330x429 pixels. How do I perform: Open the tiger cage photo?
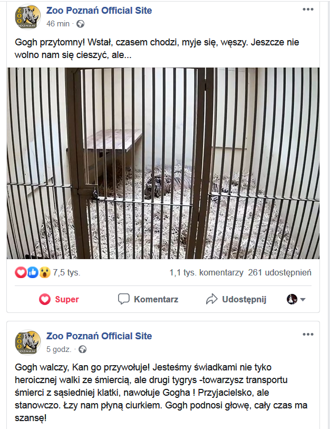pyautogui.click(x=163, y=163)
